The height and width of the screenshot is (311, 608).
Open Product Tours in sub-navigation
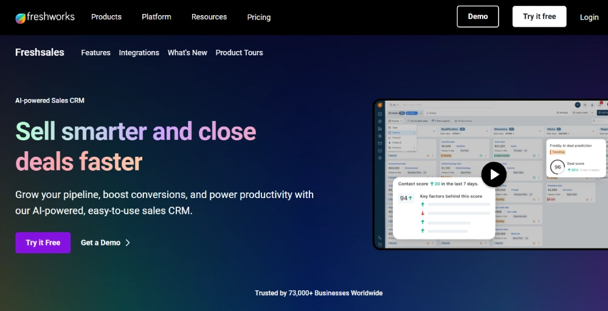tap(239, 53)
